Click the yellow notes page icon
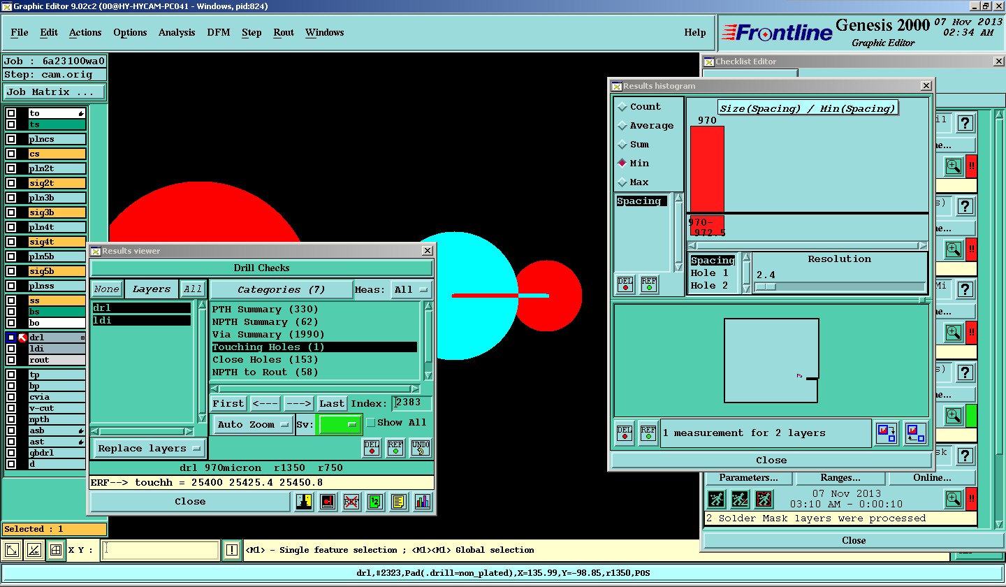 398,502
